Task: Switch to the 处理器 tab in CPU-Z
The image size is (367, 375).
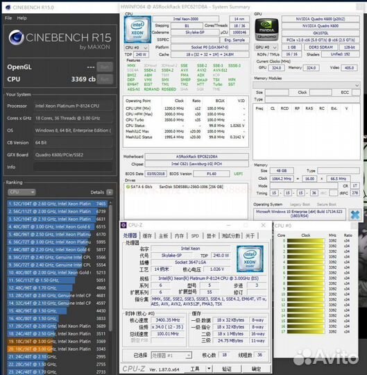Action: (130, 236)
